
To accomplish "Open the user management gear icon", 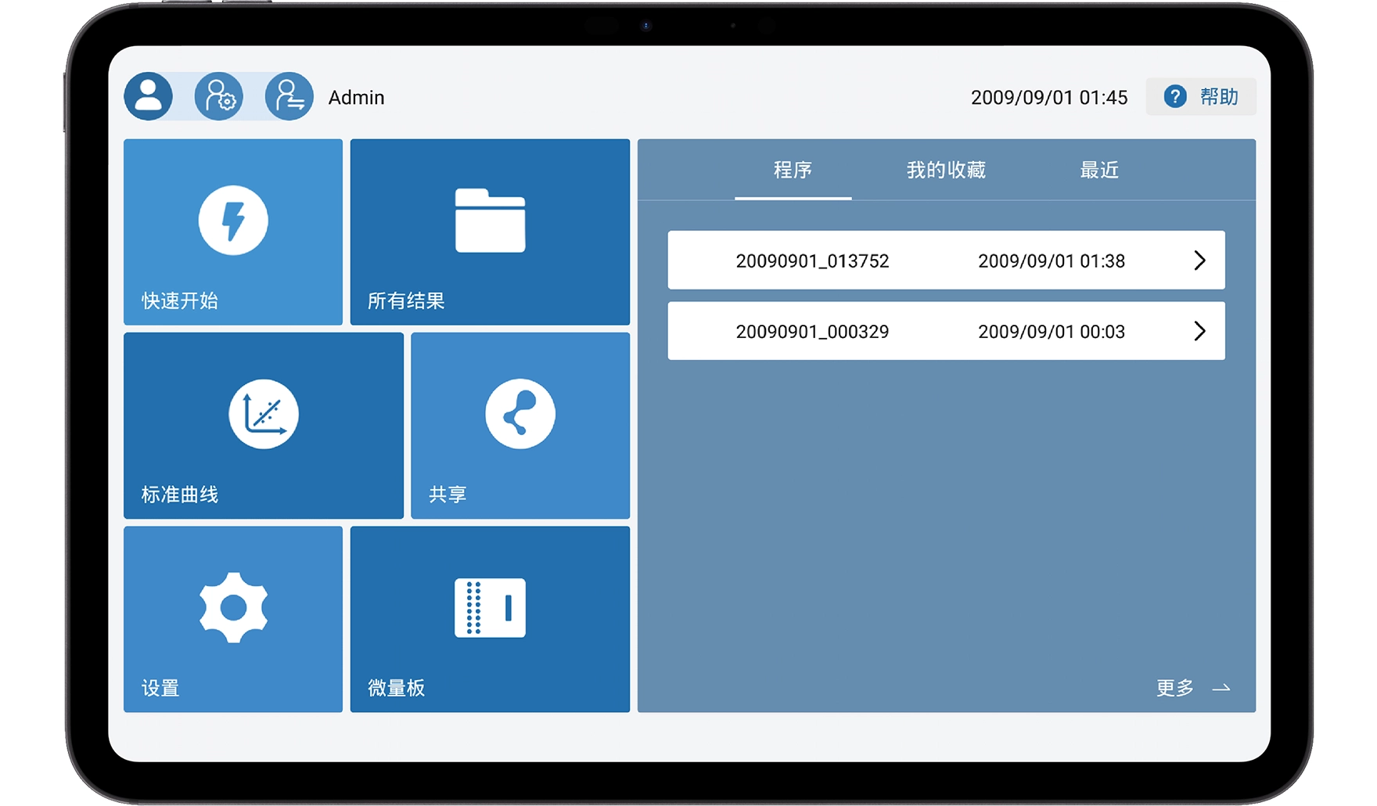I will coord(219,96).
